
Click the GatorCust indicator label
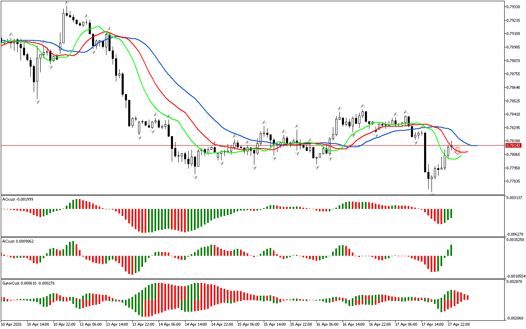(x=29, y=283)
